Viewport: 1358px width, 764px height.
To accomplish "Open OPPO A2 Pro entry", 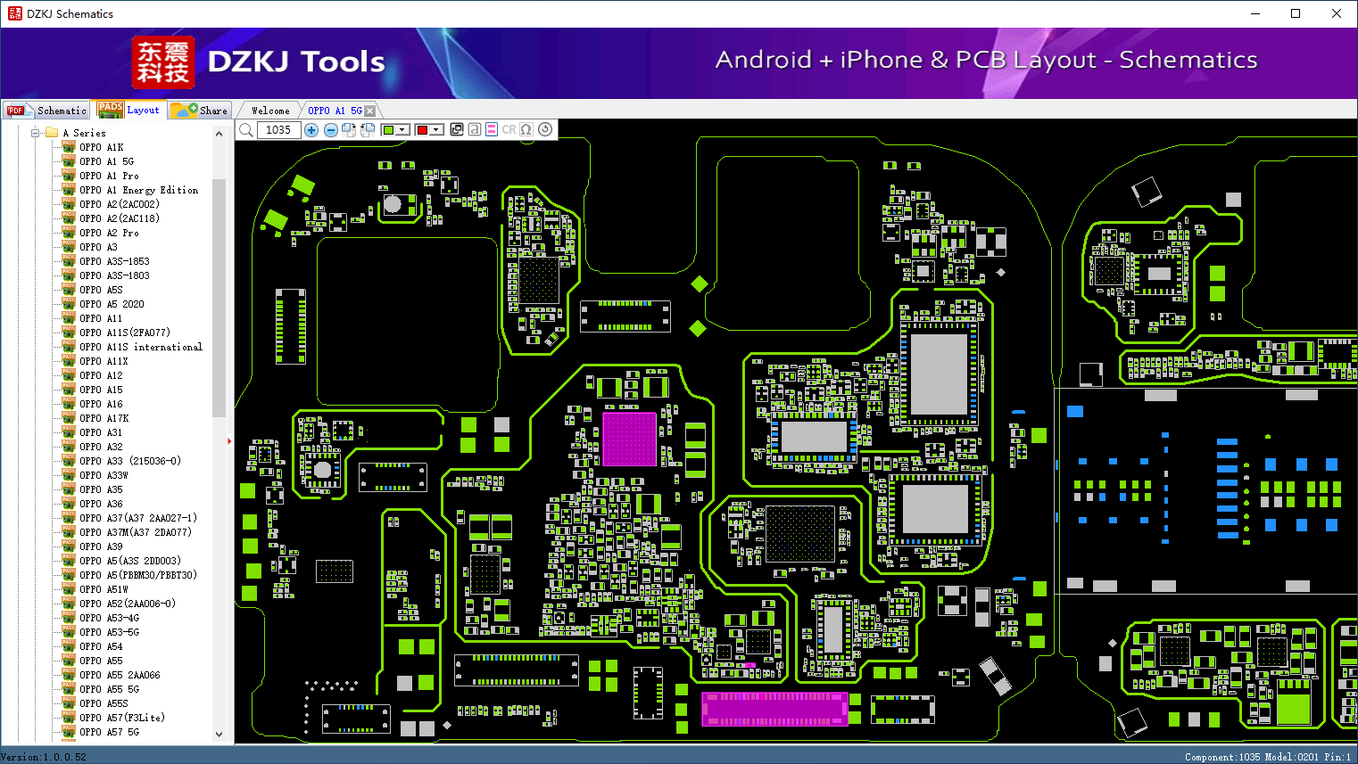I will pyautogui.click(x=109, y=233).
